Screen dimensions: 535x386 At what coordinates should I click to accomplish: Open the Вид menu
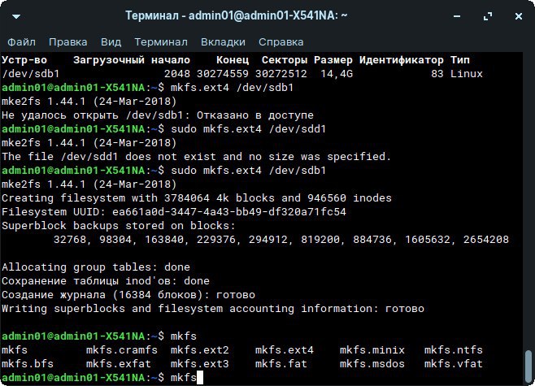[111, 41]
